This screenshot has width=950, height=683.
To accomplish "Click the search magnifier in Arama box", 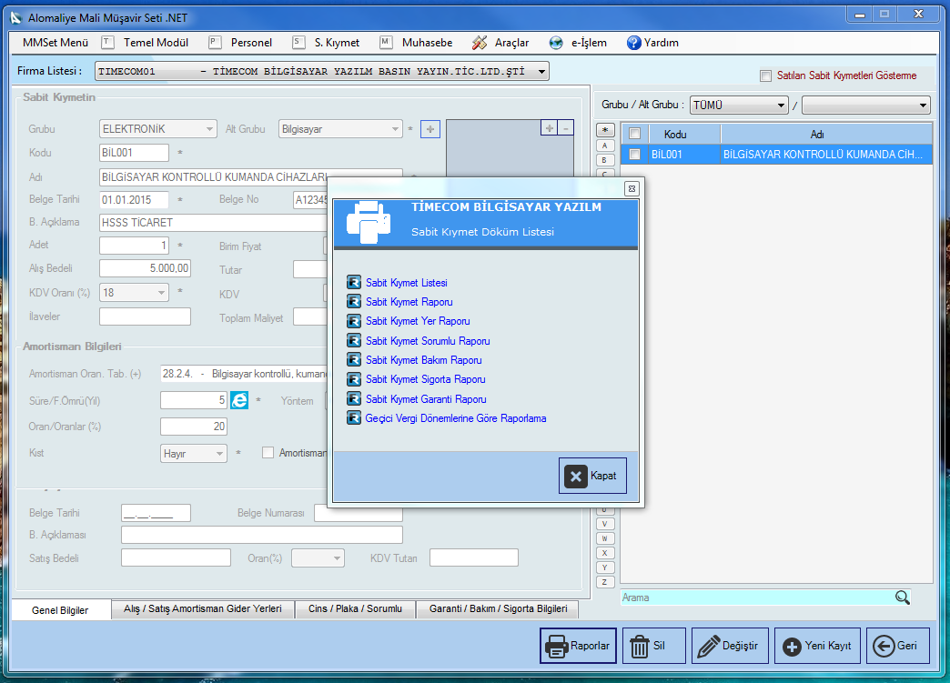I will [902, 598].
